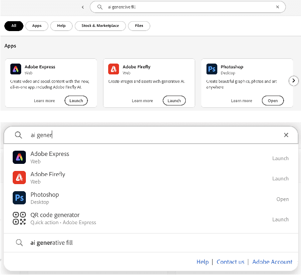Click the Photoshop icon in Apps card
Screen dimensions: 301x275
click(211, 70)
